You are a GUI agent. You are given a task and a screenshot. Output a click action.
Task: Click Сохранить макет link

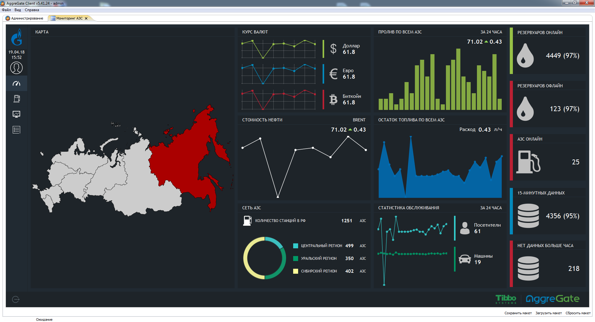pyautogui.click(x=518, y=313)
